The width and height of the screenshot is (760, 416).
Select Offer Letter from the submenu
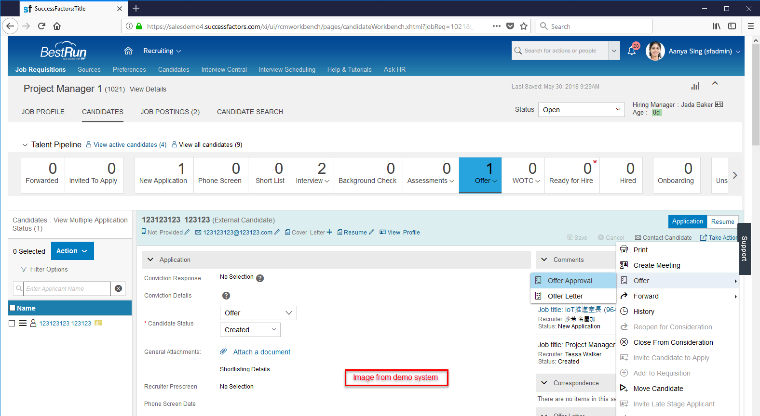tap(573, 296)
